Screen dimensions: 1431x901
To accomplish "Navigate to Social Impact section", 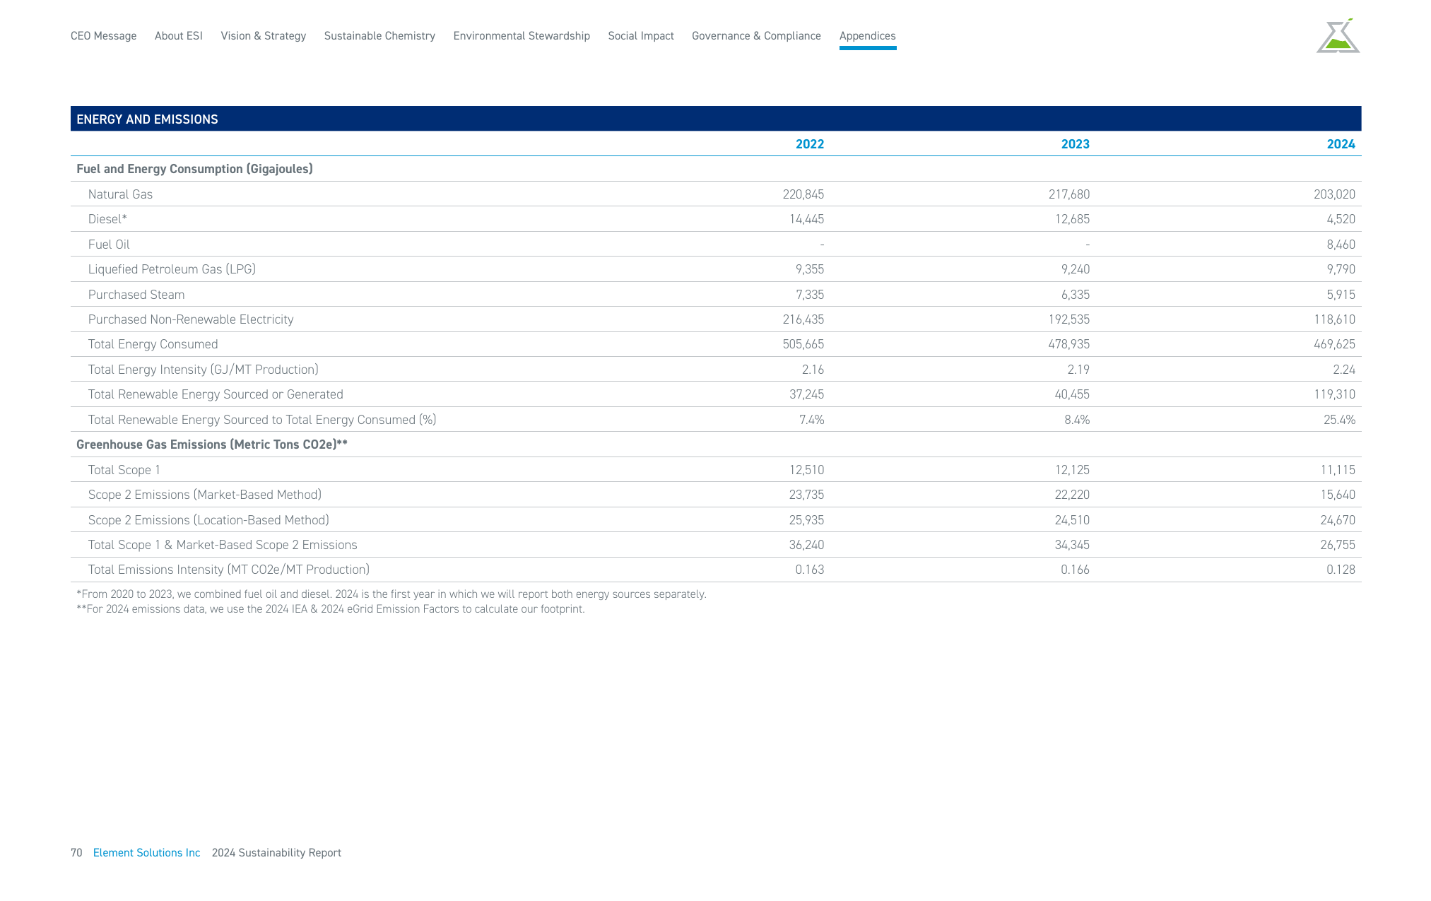I will tap(641, 36).
